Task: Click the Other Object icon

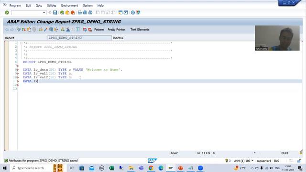Action: pyautogui.click(x=29, y=30)
